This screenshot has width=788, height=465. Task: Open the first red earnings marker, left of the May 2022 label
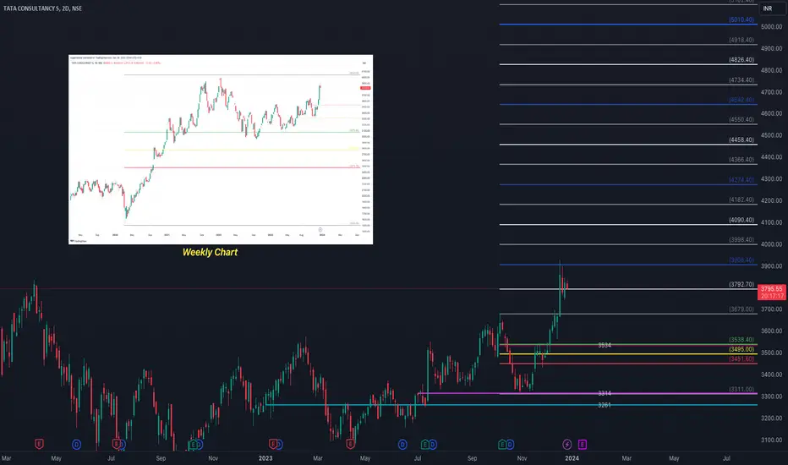click(39, 444)
